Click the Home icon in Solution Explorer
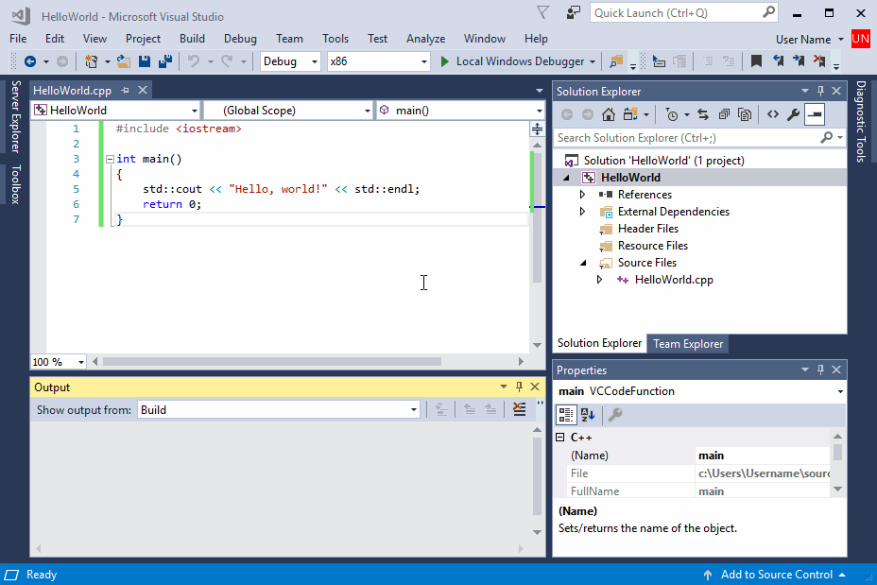This screenshot has width=877, height=585. point(610,114)
